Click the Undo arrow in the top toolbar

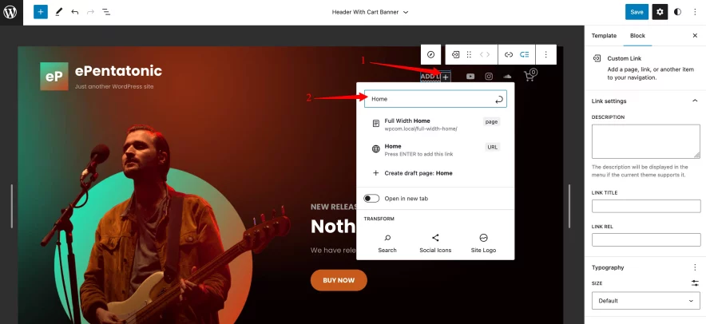[x=75, y=12]
